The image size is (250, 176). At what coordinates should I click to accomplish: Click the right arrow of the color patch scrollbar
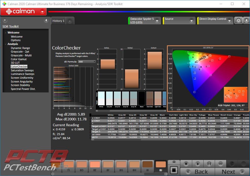pos(166,174)
